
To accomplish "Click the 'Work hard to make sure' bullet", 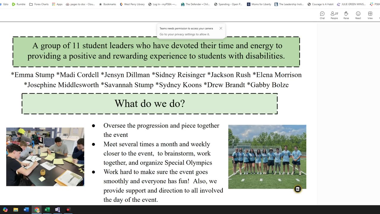I will (163, 186).
